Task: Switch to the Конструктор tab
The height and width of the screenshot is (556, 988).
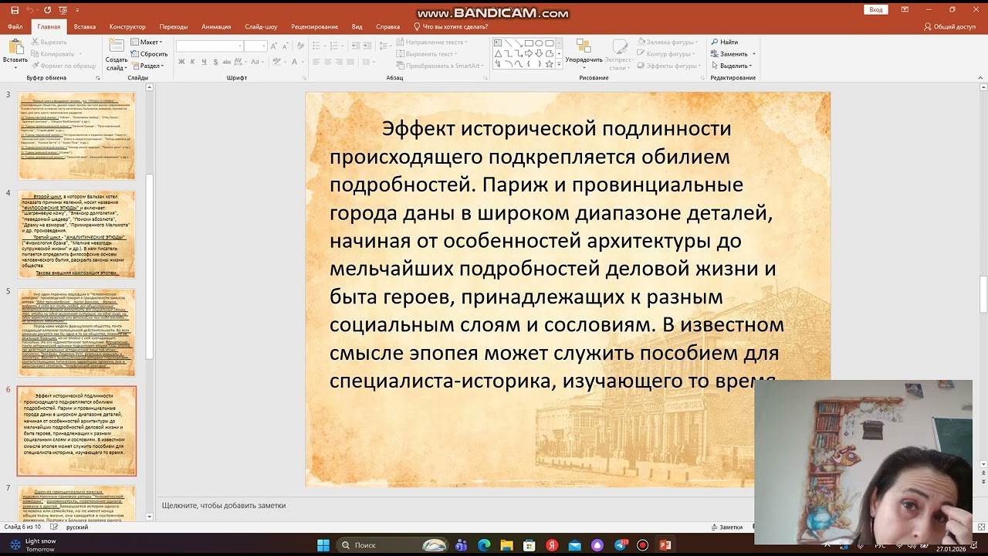Action: [127, 26]
